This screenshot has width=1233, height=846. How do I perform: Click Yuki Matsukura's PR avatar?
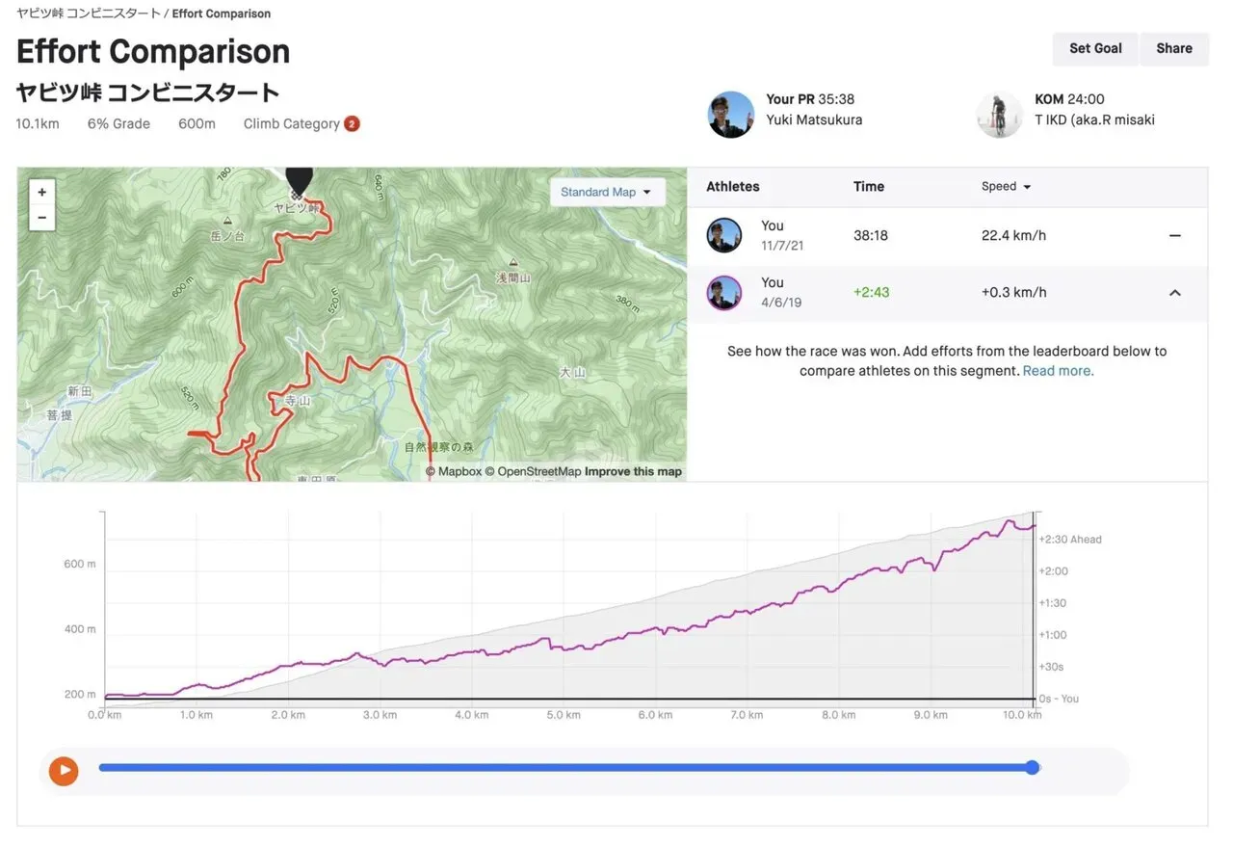click(x=731, y=115)
